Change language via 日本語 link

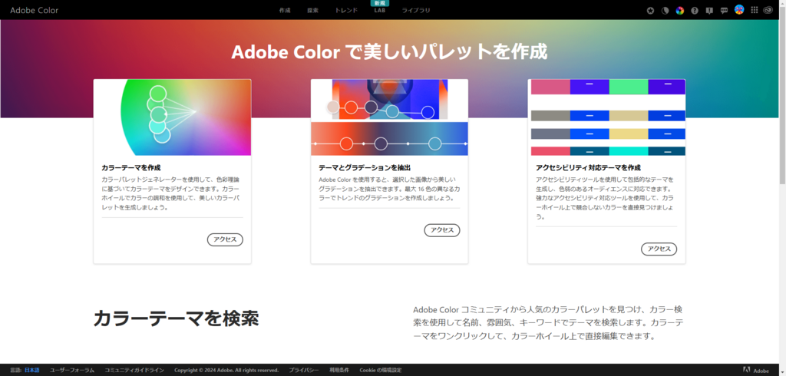(x=31, y=371)
